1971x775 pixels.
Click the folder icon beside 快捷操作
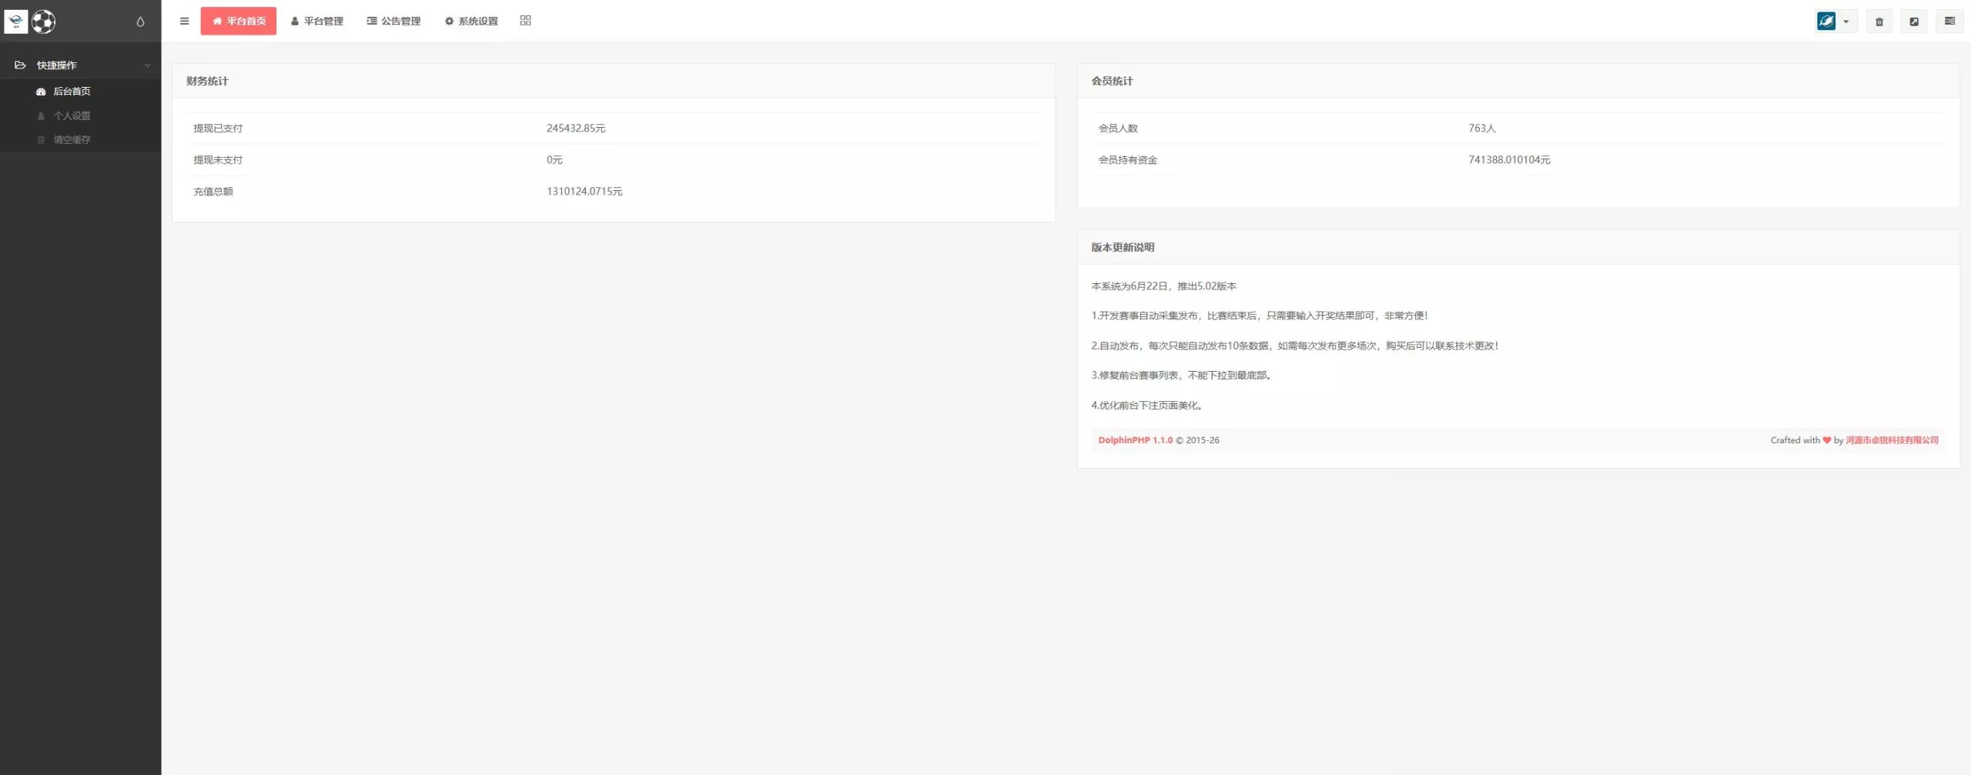pos(20,65)
